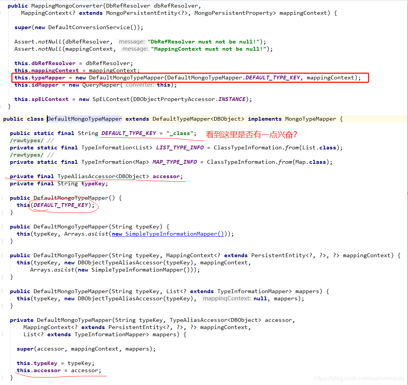Click the QueryMapper constructor call
Viewport: 408px width, 385px height.
tap(101, 85)
